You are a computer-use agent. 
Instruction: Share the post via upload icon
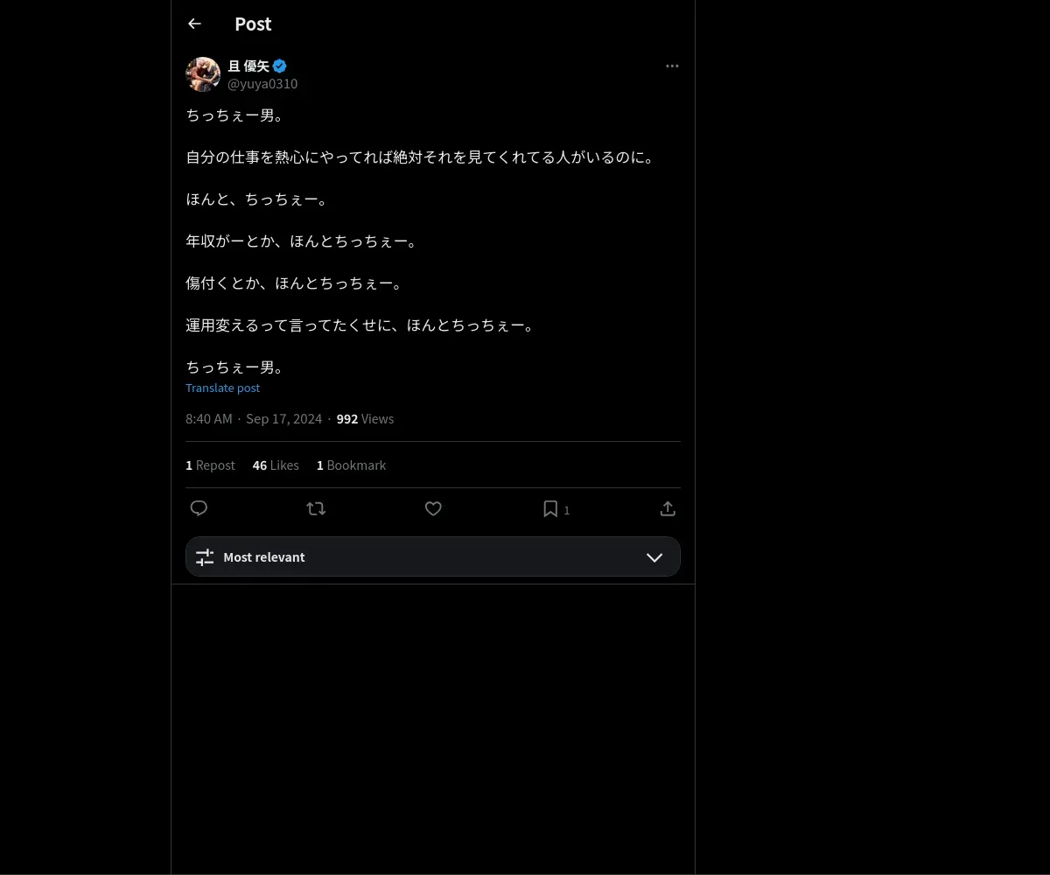668,508
